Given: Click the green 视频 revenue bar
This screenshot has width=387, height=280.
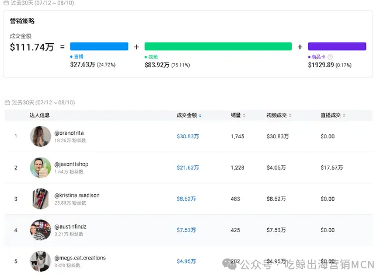Looking at the screenshot, I should (x=218, y=47).
